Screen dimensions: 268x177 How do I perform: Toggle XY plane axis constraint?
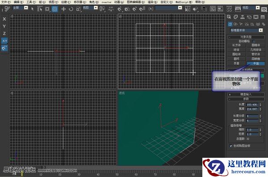point(4,41)
